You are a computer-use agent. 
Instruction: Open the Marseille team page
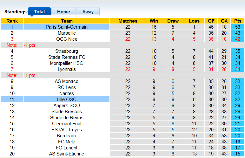[x=67, y=33]
